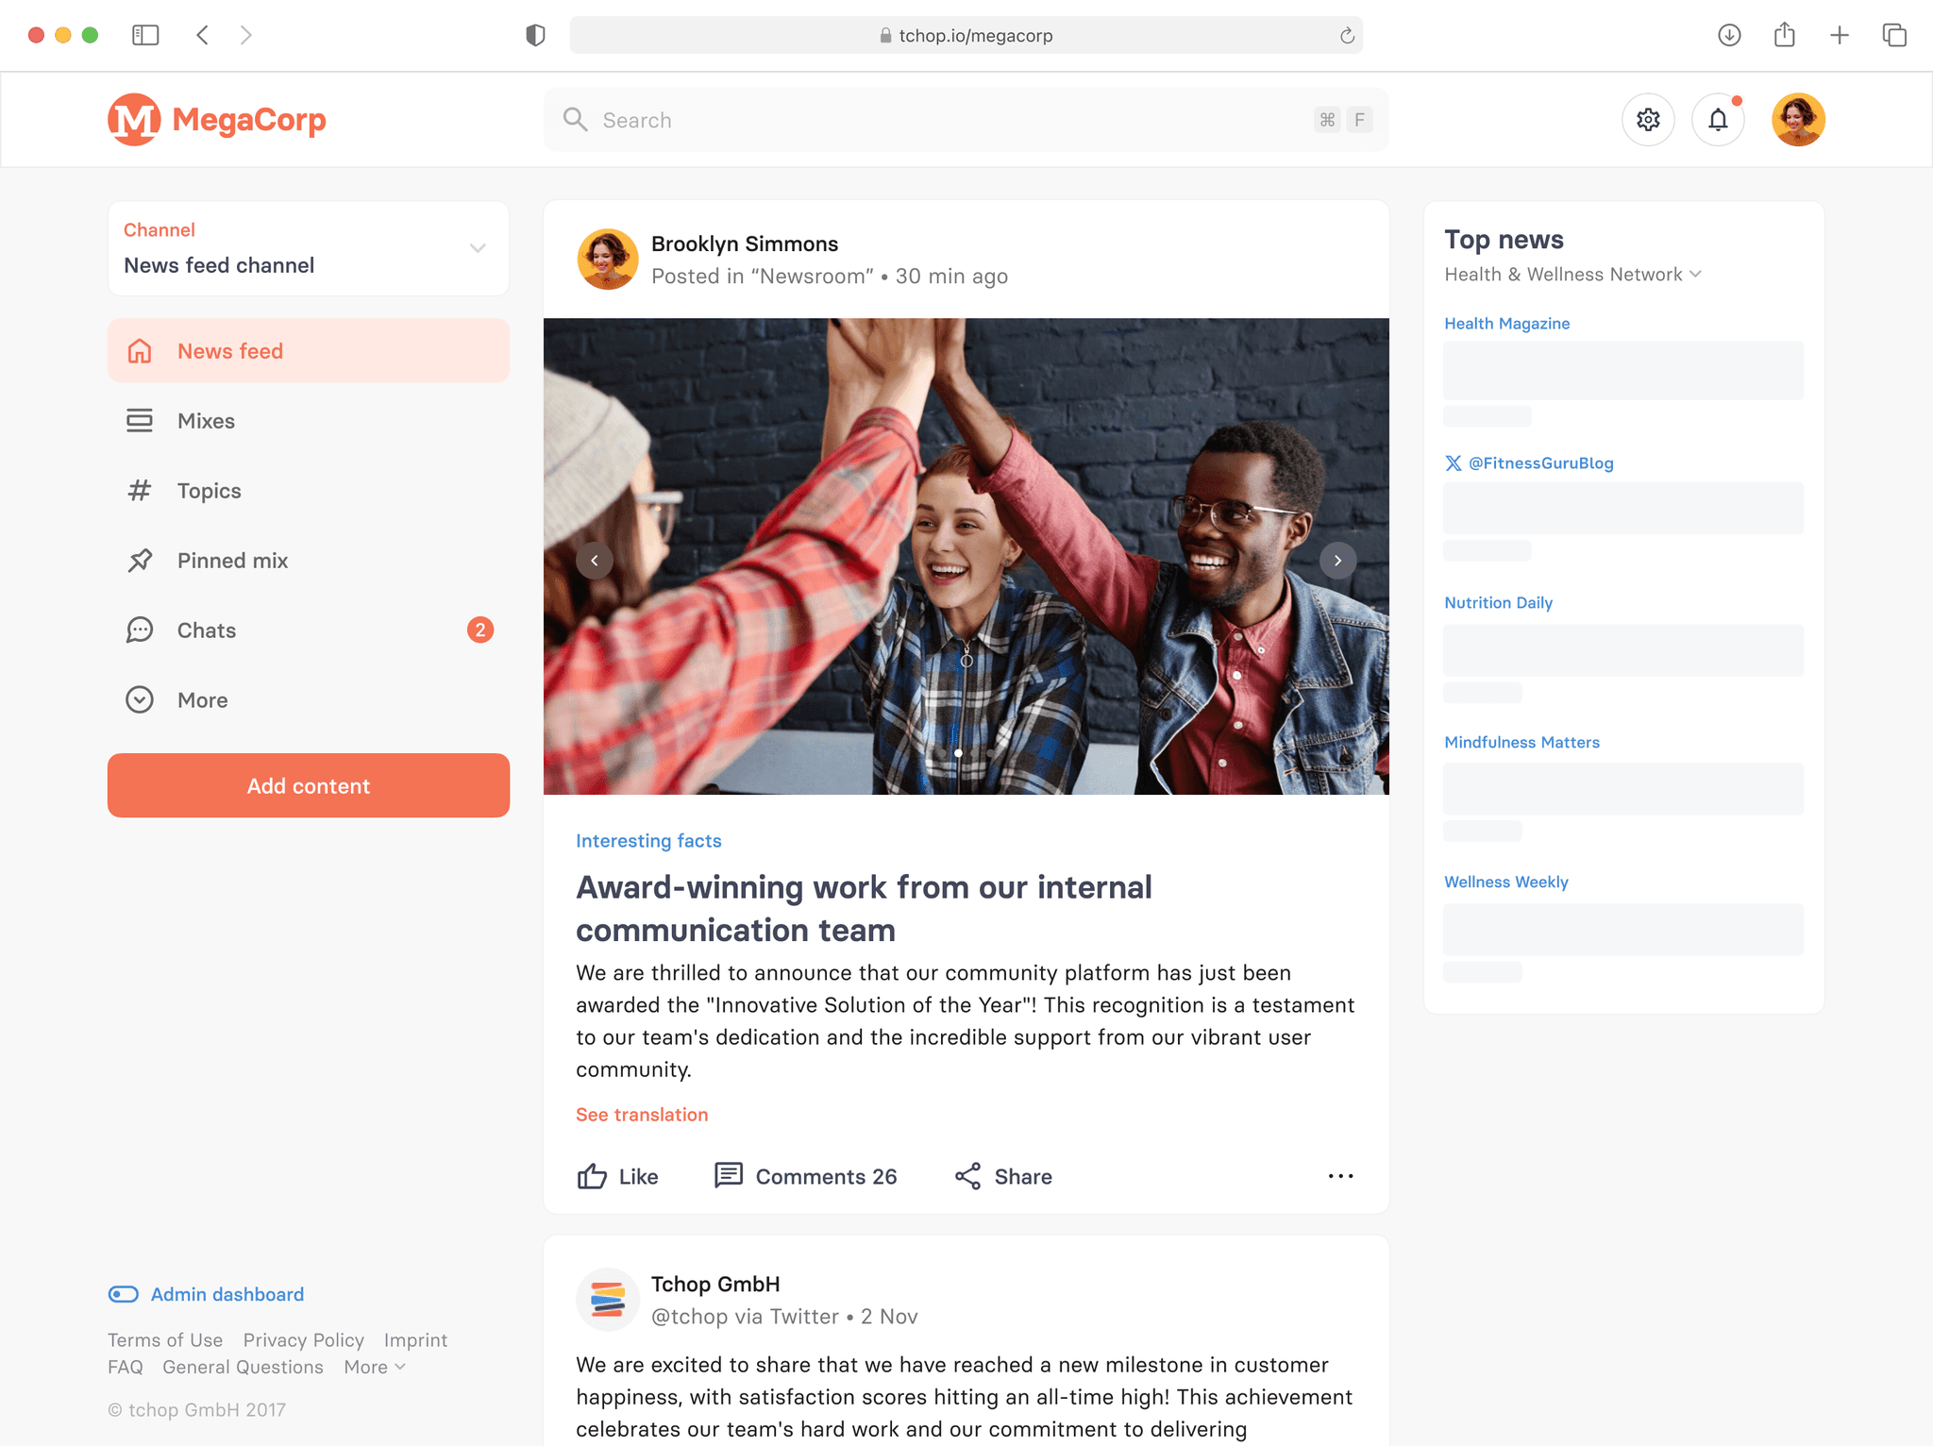This screenshot has height=1446, width=1933.
Task: Click the search input field
Action: pyautogui.click(x=966, y=120)
